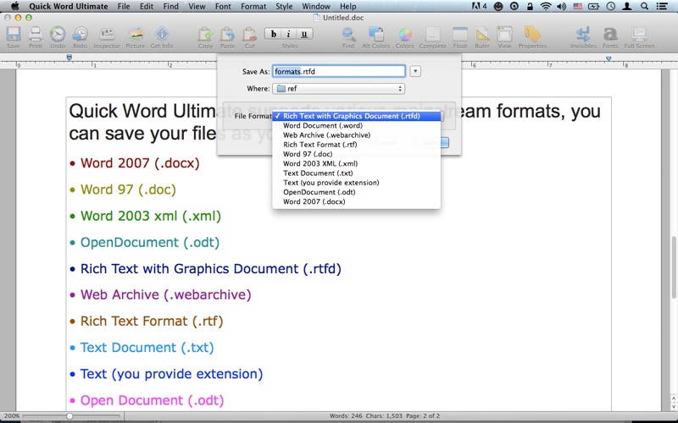Select Web Archive (.webarchive) format
The image size is (678, 423).
click(356, 135)
